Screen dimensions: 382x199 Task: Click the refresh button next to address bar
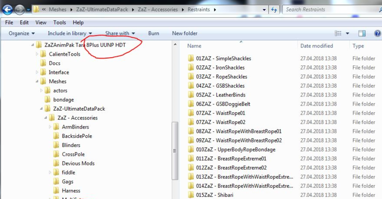(274, 10)
